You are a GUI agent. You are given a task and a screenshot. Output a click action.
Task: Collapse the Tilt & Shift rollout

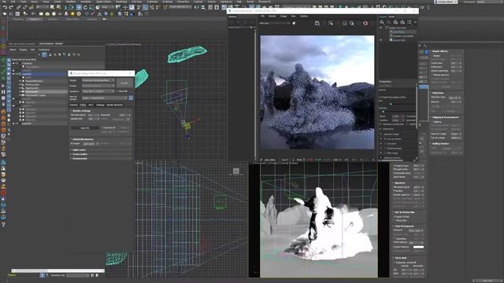coord(409,258)
